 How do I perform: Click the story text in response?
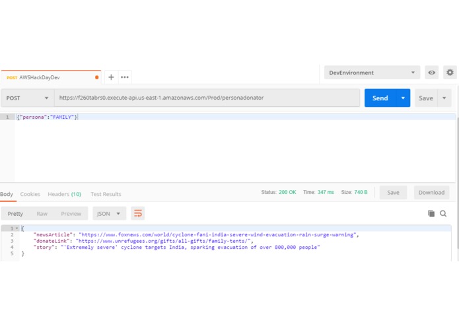coord(190,247)
